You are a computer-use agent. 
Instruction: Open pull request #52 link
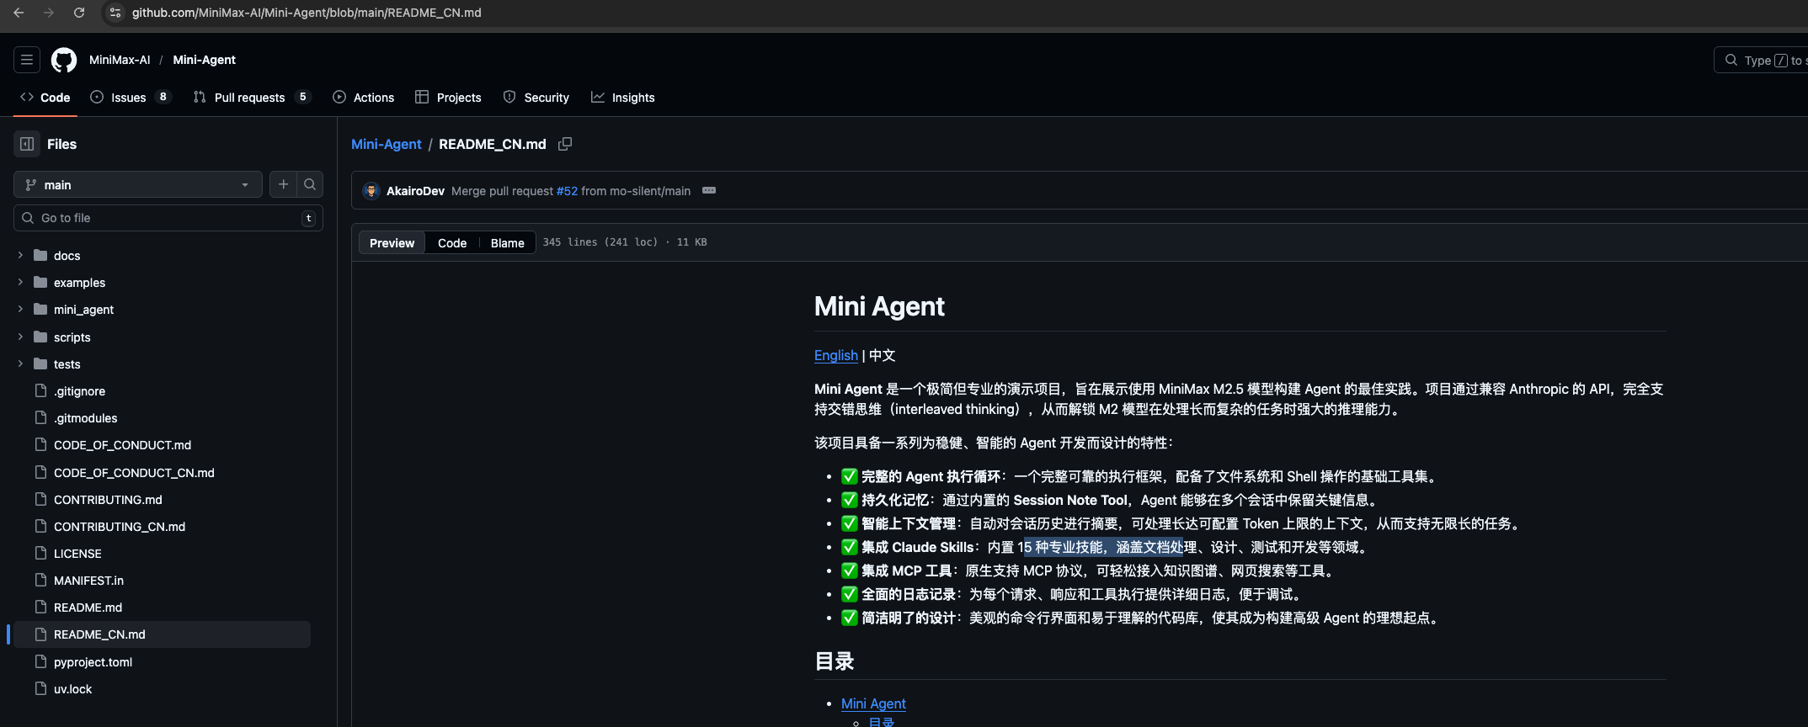(x=568, y=191)
